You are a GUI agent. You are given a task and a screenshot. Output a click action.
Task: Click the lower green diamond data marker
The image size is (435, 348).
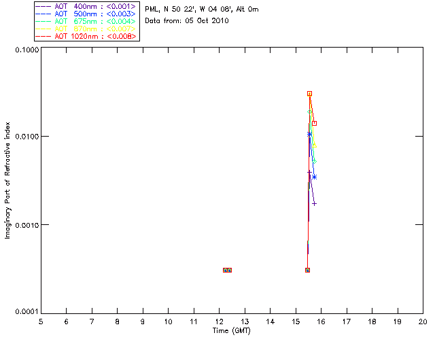(314, 162)
